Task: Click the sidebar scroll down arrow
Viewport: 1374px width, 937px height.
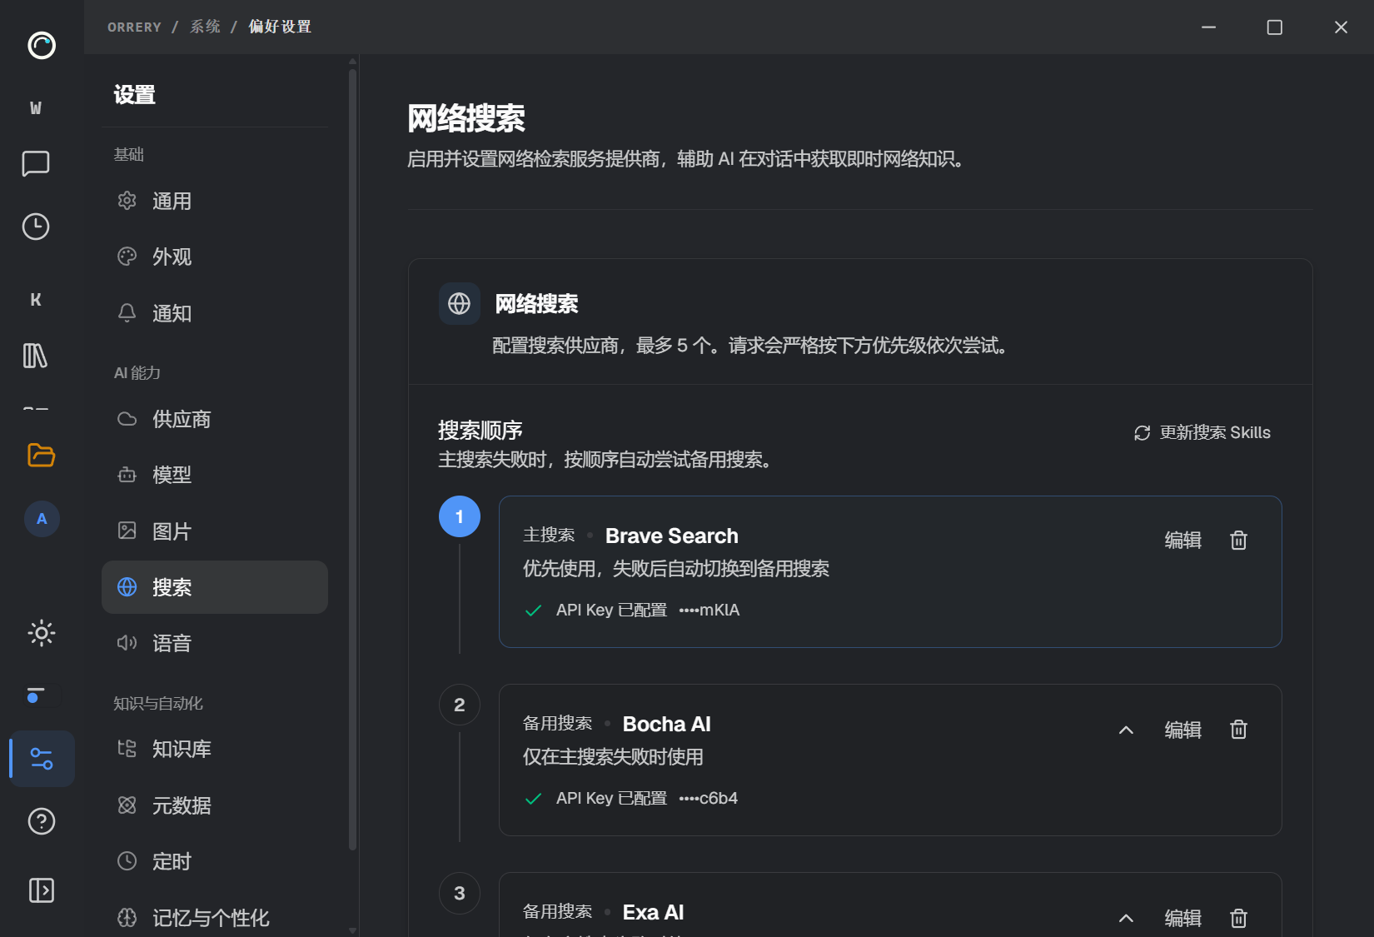Action: pos(353,930)
